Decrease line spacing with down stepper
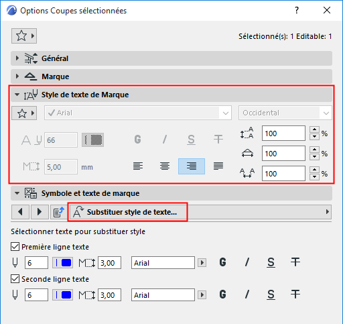Viewport: 343px width, 324px height. point(315,136)
